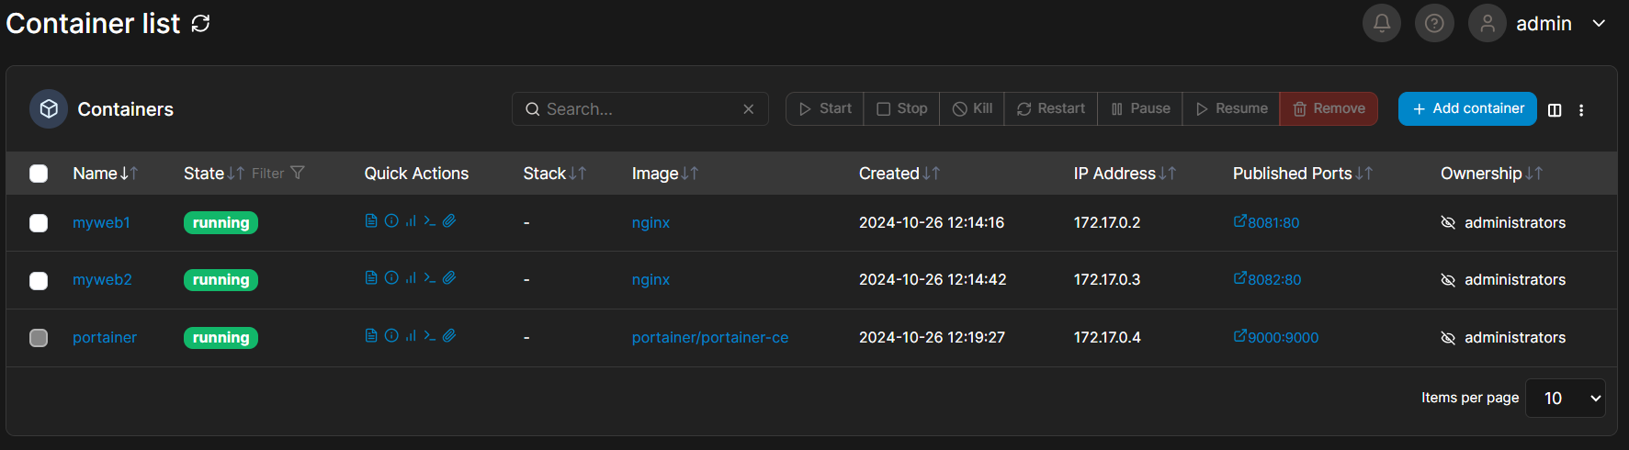Open logs icon for myweb1
Viewport: 1629px width, 450px height.
(371, 220)
